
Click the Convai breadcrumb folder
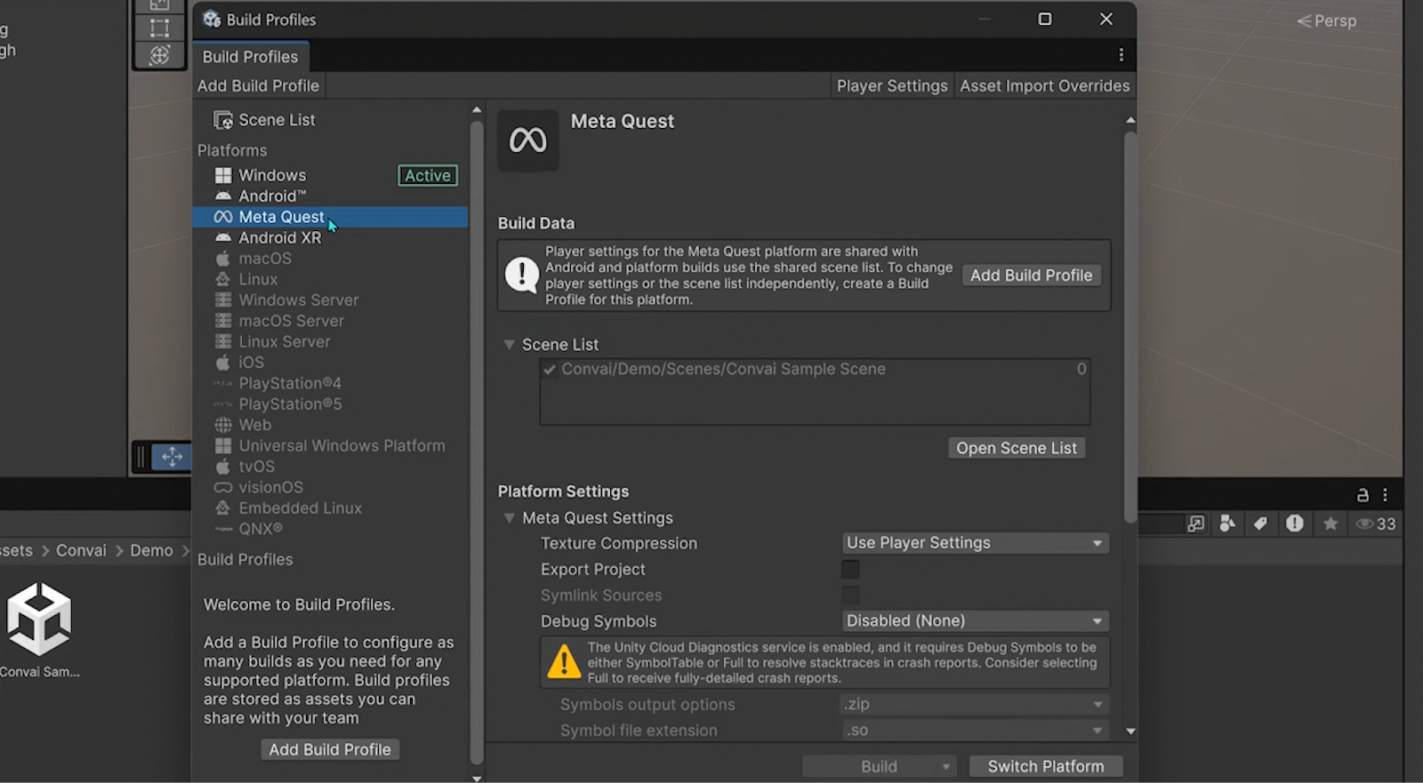(81, 551)
